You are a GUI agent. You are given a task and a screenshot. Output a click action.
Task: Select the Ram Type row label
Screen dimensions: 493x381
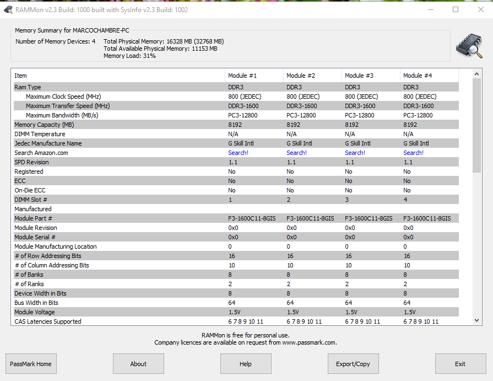click(x=28, y=87)
